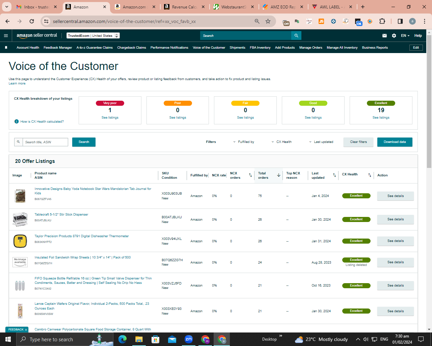Open a new browser tab
Screen dimensions: 432x346
coord(363,7)
